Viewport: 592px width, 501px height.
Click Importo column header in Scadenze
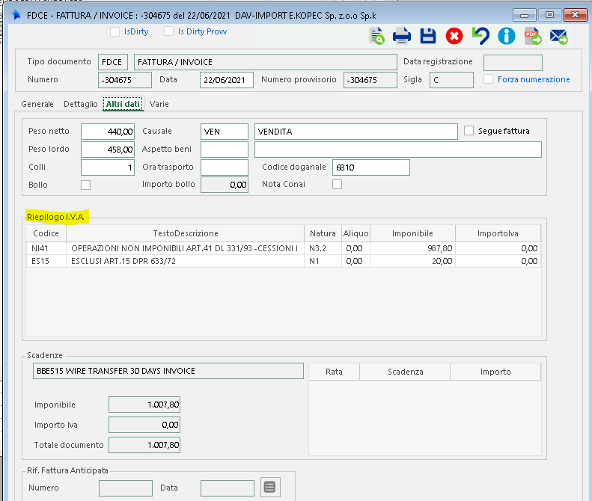pyautogui.click(x=495, y=372)
